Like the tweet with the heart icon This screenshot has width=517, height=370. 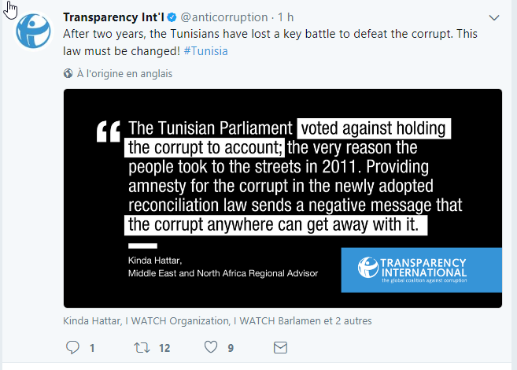[x=211, y=346]
